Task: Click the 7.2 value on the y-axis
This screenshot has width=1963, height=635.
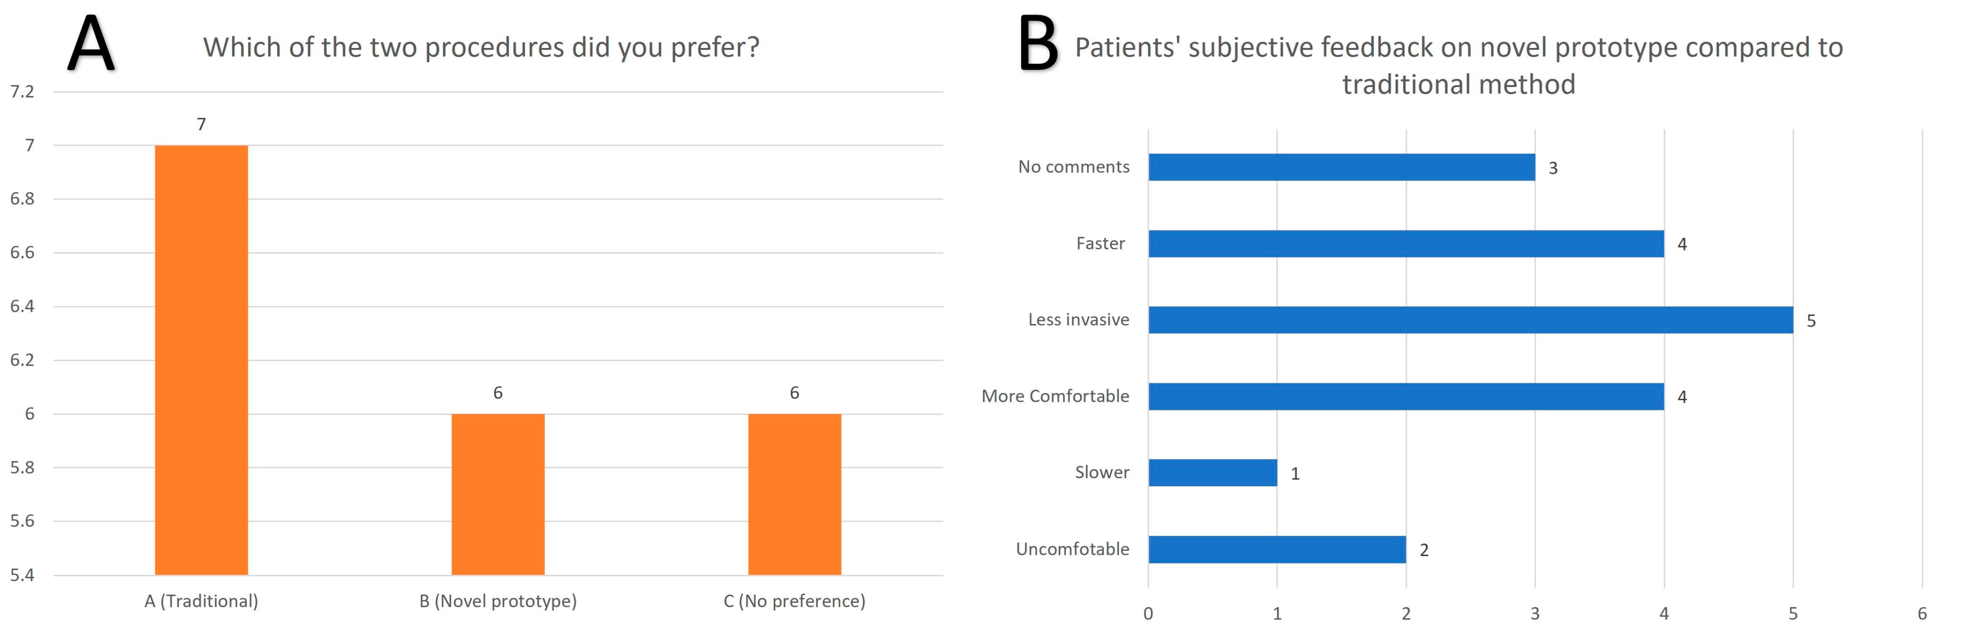Action: click(22, 92)
